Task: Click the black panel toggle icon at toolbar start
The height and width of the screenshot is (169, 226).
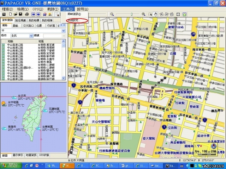Action: point(4,14)
